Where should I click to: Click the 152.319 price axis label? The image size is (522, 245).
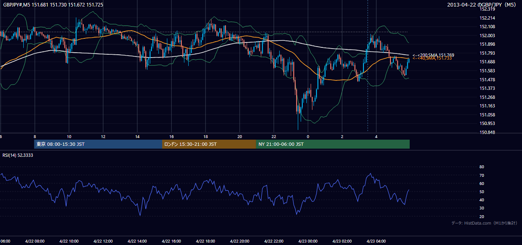[487, 9]
